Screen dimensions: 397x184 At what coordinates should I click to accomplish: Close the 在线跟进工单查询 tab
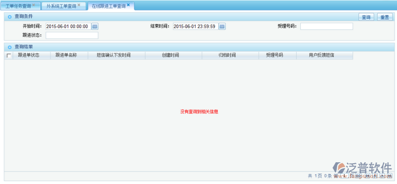click(x=129, y=5)
